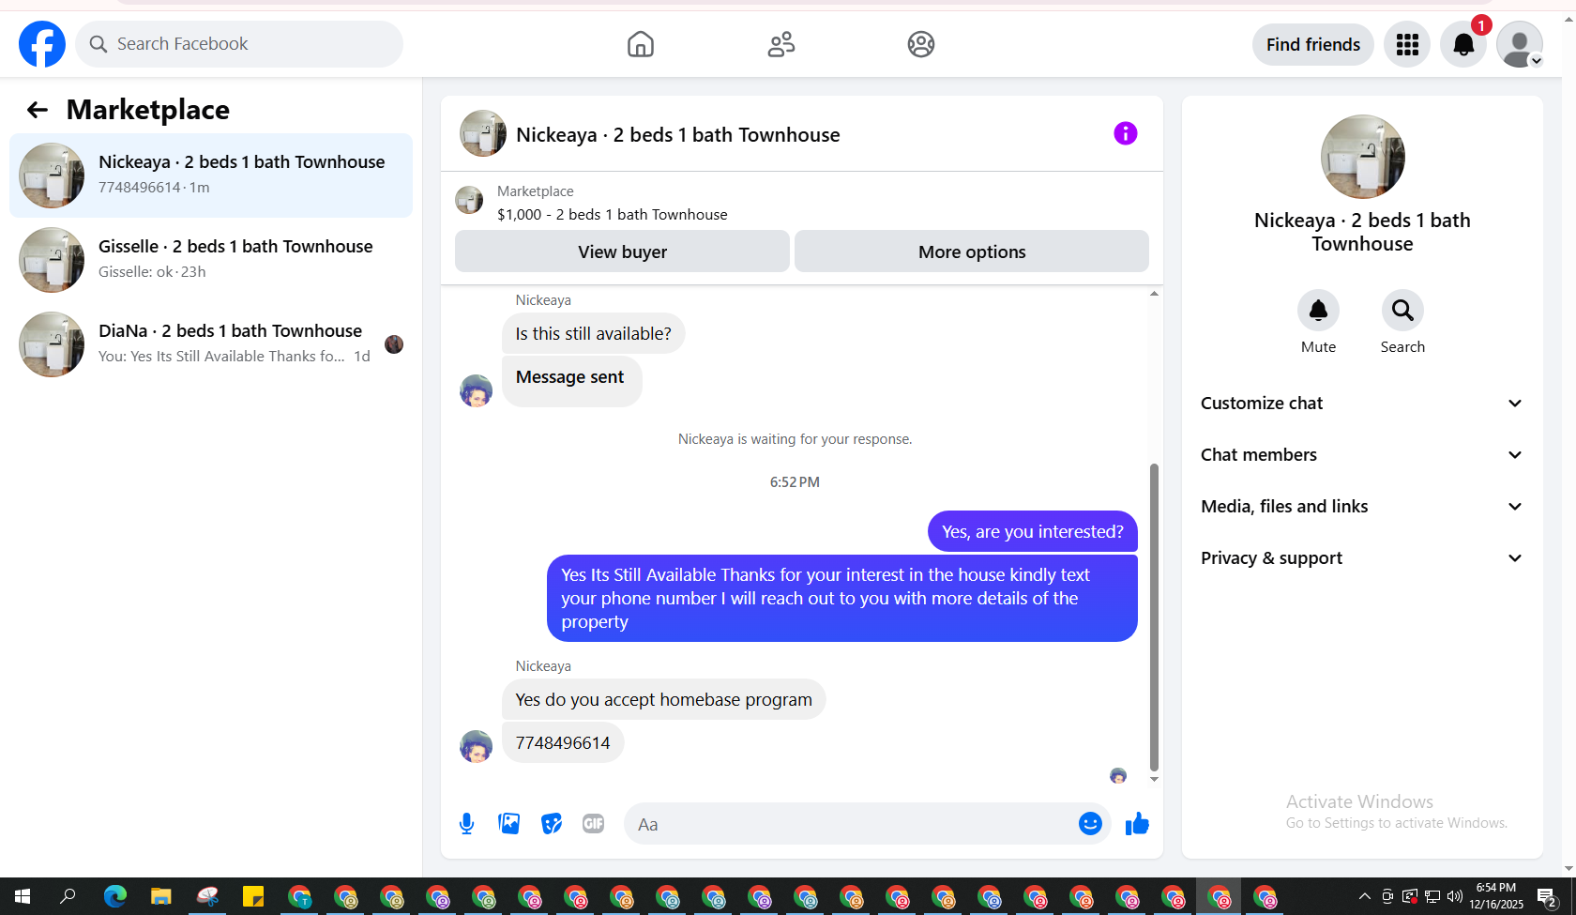This screenshot has height=915, width=1576.
Task: Mute this conversation with the bell icon
Action: [x=1318, y=311]
